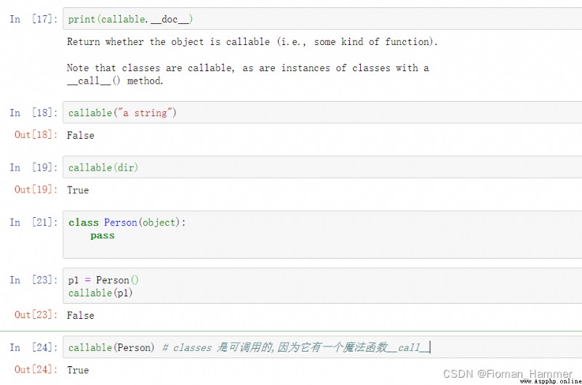Click the callable(Person) code cell

click(x=322, y=346)
